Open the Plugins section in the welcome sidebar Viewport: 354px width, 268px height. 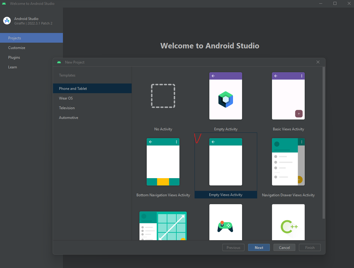point(31,57)
